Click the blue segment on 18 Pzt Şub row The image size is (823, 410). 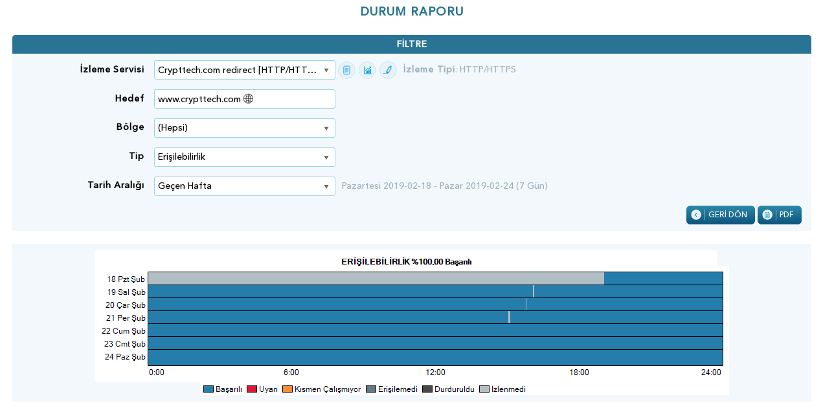coord(663,279)
